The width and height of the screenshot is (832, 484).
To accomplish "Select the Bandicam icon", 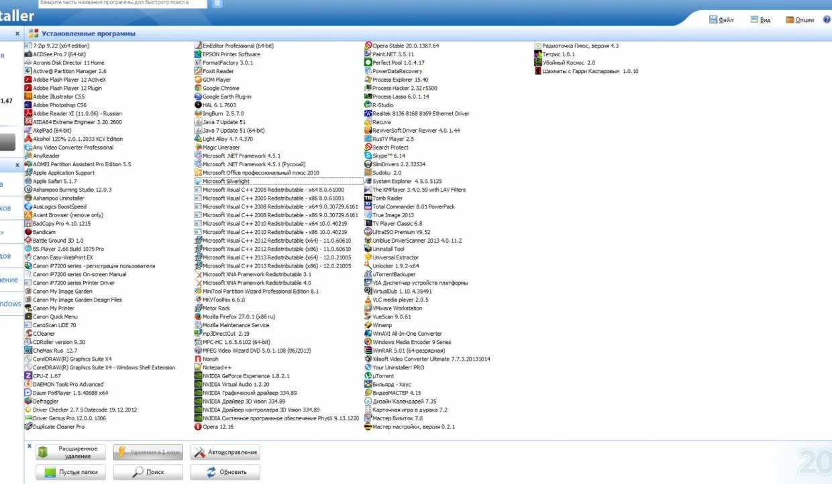I will (x=28, y=232).
